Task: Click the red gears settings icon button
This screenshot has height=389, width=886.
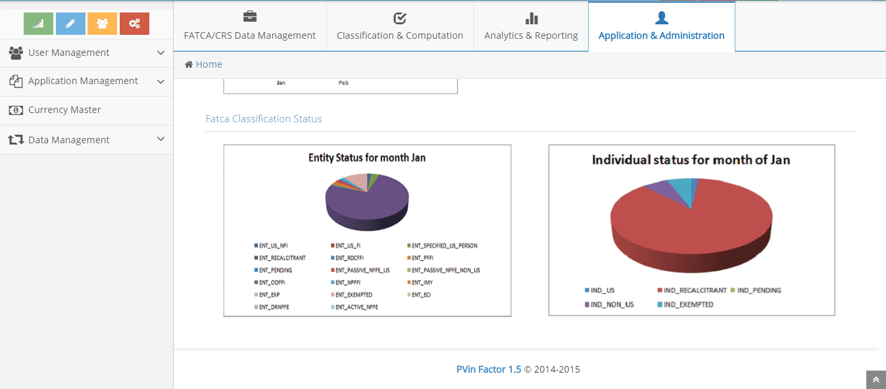Action: coord(134,24)
